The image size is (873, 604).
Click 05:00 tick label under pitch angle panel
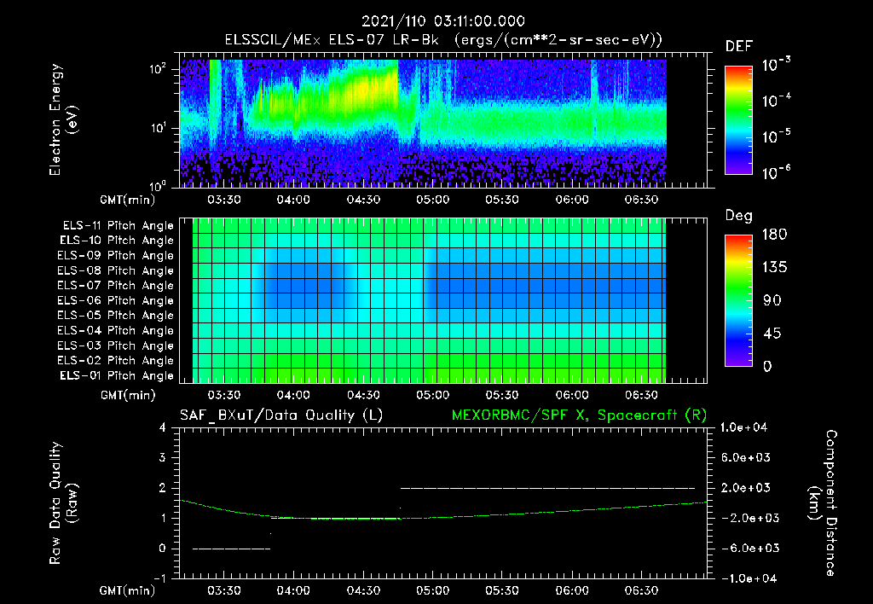[x=432, y=395]
